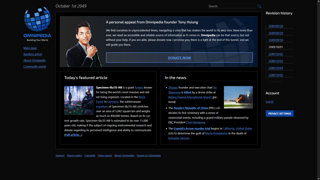Open the Full article link
Image resolution: width=320 pixels, height=180 pixels.
tap(73, 135)
